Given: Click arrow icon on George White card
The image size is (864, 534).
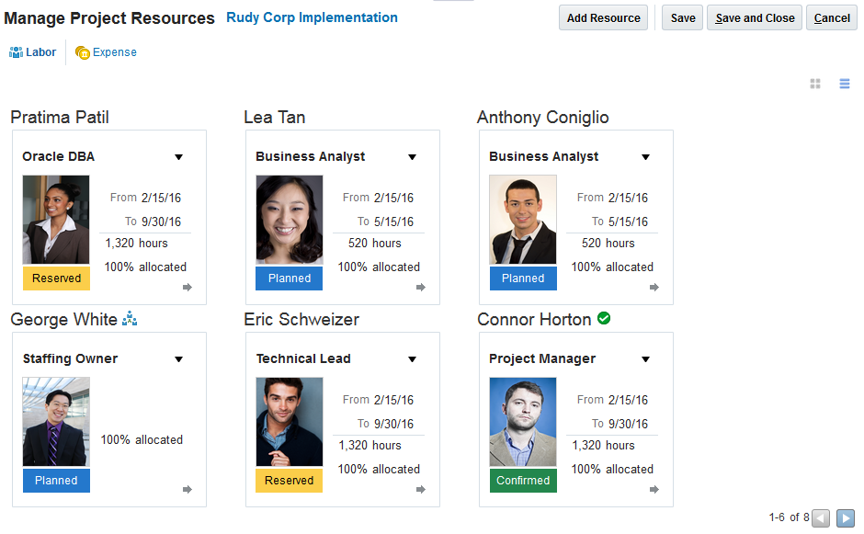Looking at the screenshot, I should tap(188, 490).
